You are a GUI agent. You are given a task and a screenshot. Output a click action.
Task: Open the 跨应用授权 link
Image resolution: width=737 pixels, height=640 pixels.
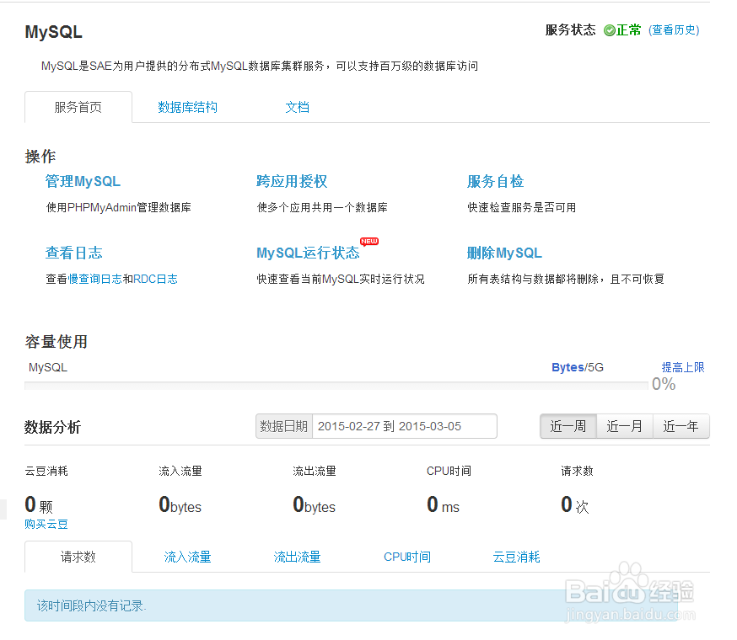point(292,181)
